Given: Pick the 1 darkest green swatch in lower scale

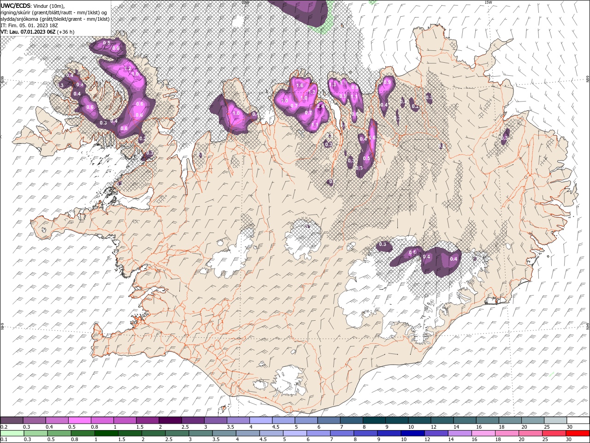Looking at the screenshot, I should [x=106, y=433].
